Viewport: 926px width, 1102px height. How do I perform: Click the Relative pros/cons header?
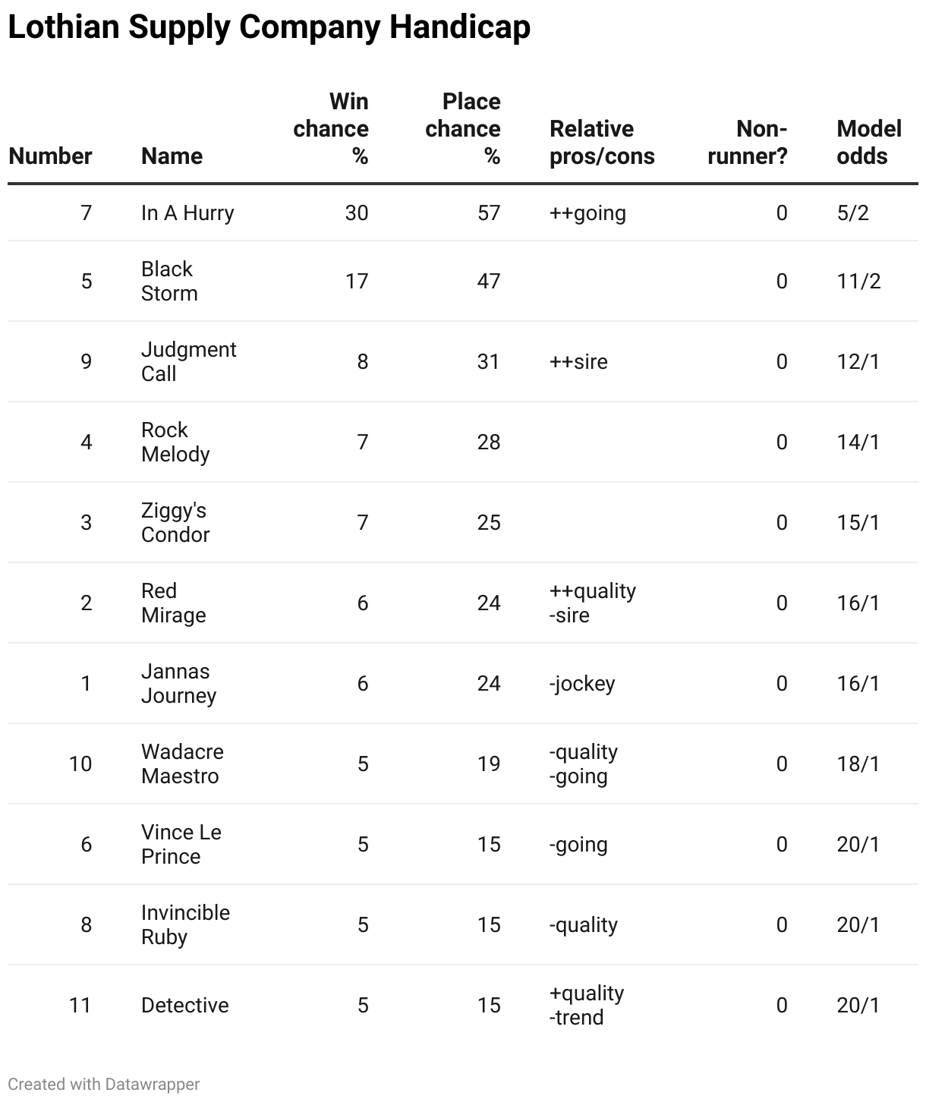[x=602, y=142]
